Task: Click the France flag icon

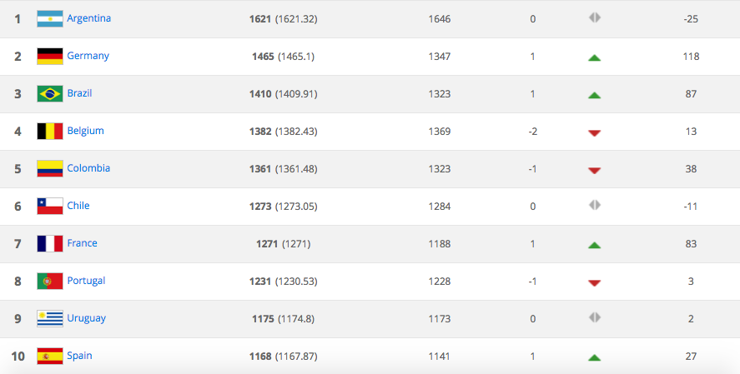Action: [x=49, y=244]
